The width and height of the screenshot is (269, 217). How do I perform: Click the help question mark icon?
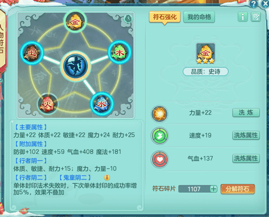(x=254, y=4)
